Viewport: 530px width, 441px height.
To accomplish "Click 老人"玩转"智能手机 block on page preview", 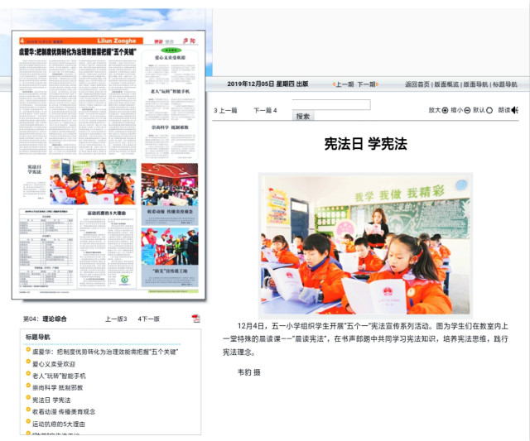I will [x=170, y=104].
